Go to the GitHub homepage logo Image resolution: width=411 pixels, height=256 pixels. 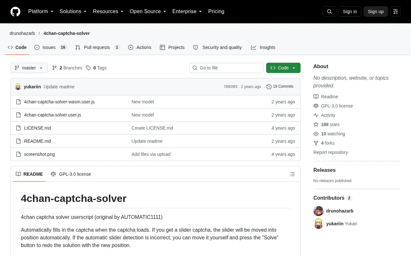point(15,12)
